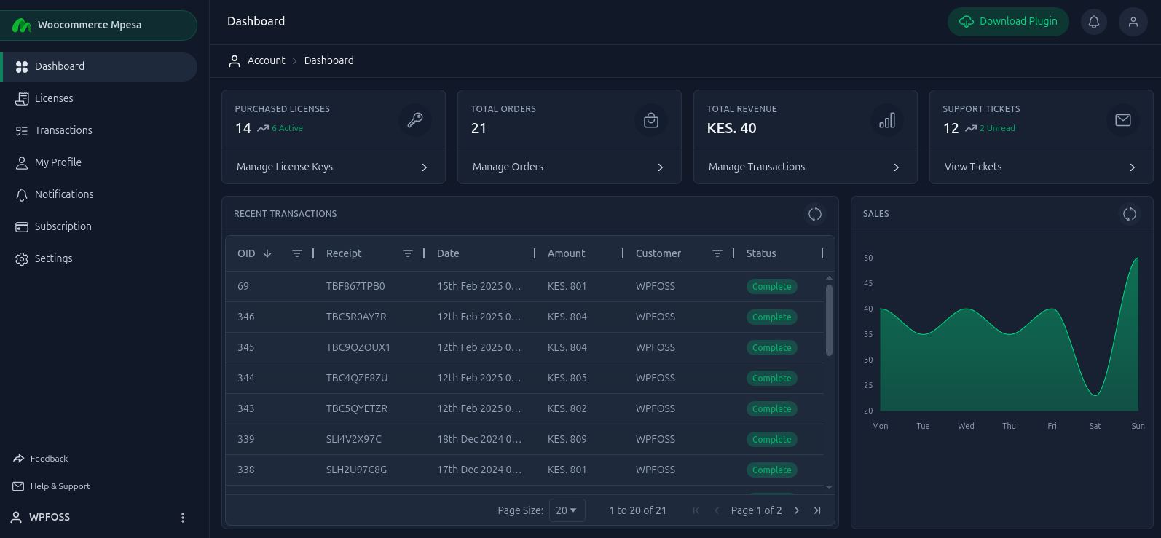Click the 18th Dec 2024 date cell
Screen dimensions: 1161x538
tap(479, 440)
